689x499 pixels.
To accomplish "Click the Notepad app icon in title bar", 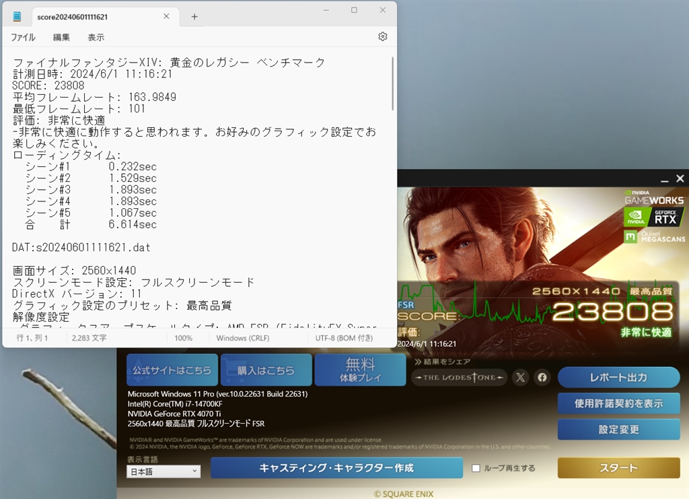I will 17,17.
